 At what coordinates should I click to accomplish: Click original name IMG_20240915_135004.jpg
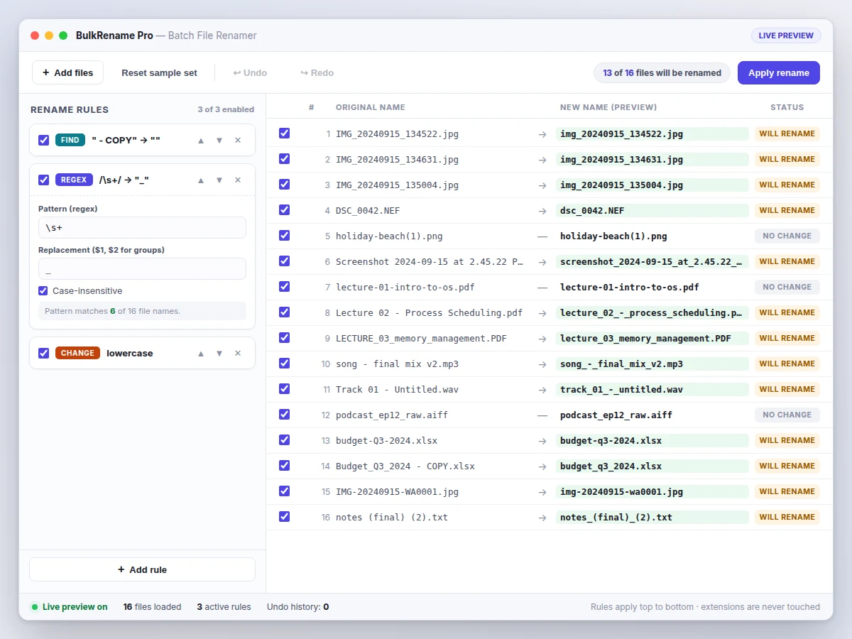coord(397,185)
